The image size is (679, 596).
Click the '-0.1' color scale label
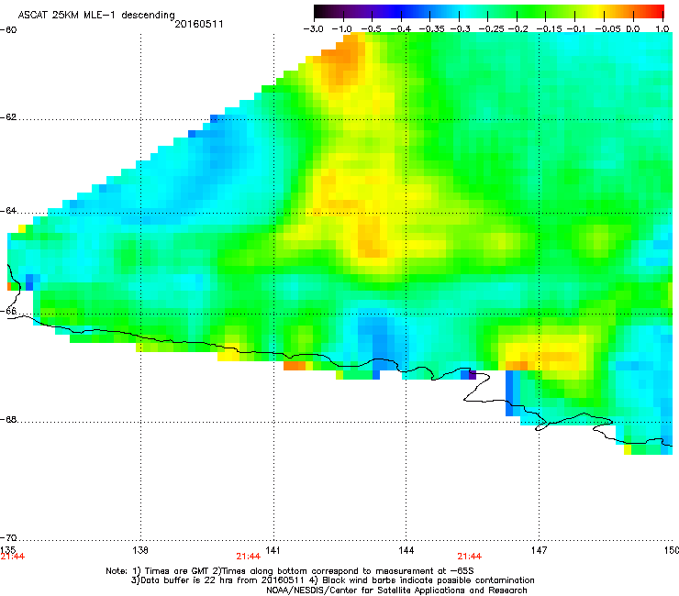(576, 29)
